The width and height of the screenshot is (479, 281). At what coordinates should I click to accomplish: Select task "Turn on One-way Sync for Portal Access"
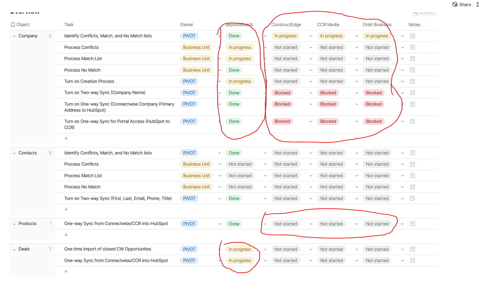(x=117, y=125)
